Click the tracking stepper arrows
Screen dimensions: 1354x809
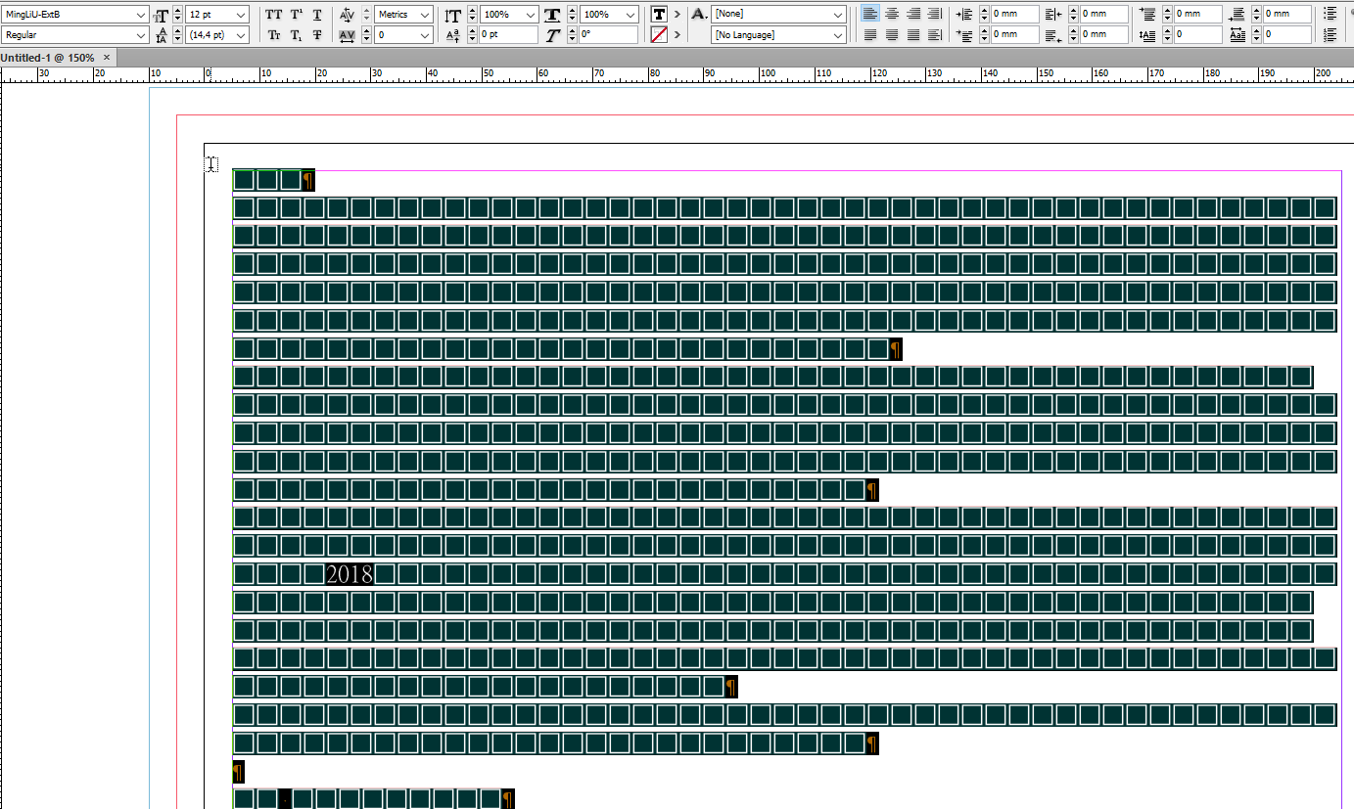pyautogui.click(x=367, y=35)
